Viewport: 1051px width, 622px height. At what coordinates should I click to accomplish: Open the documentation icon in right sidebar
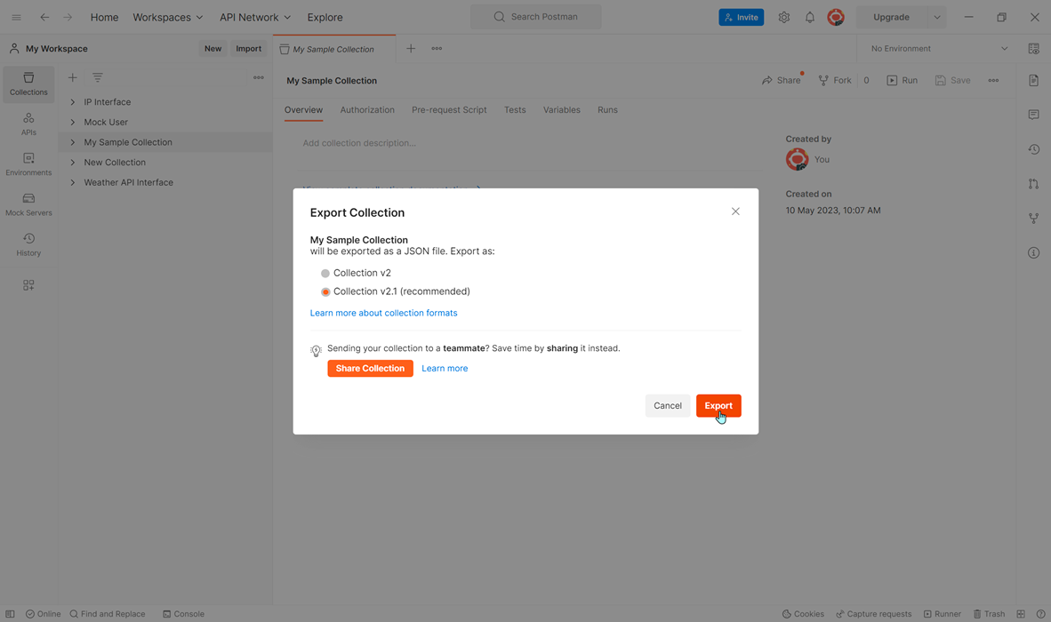click(1033, 80)
